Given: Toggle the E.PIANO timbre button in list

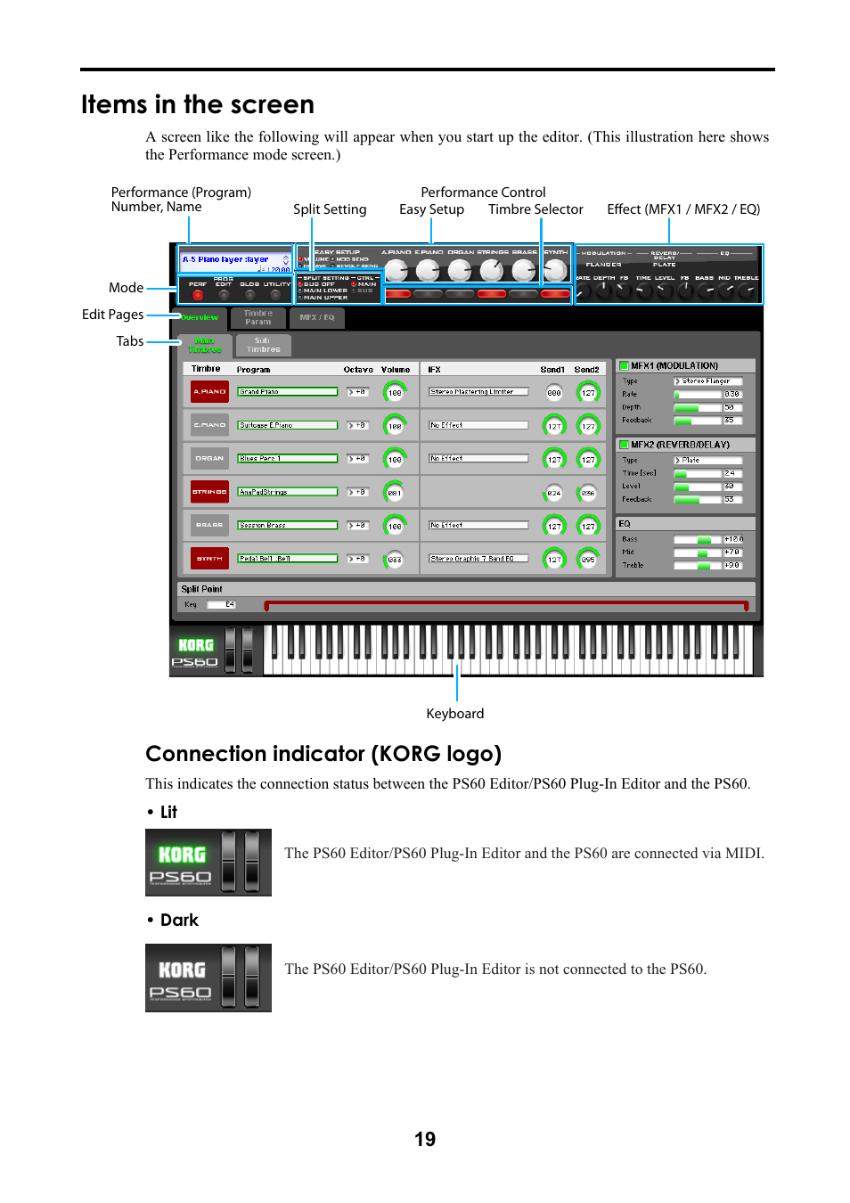Looking at the screenshot, I should tap(210, 425).
